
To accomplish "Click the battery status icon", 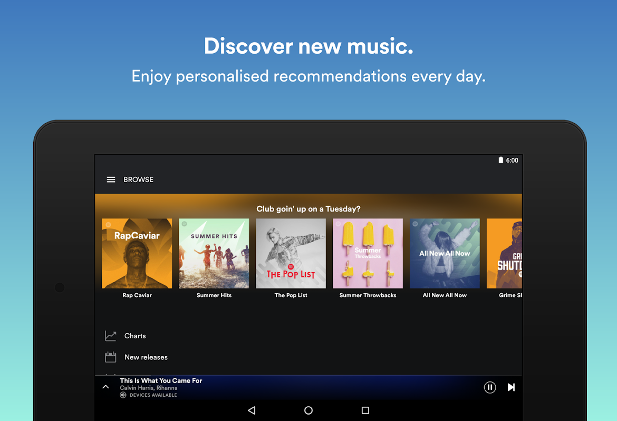I will click(500, 160).
